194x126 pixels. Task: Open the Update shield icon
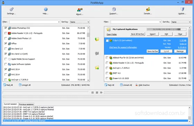(182, 9)
